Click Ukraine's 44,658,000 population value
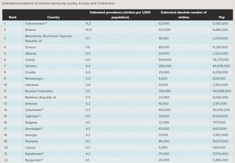Viewport: 235px width, 163px height. point(220,66)
